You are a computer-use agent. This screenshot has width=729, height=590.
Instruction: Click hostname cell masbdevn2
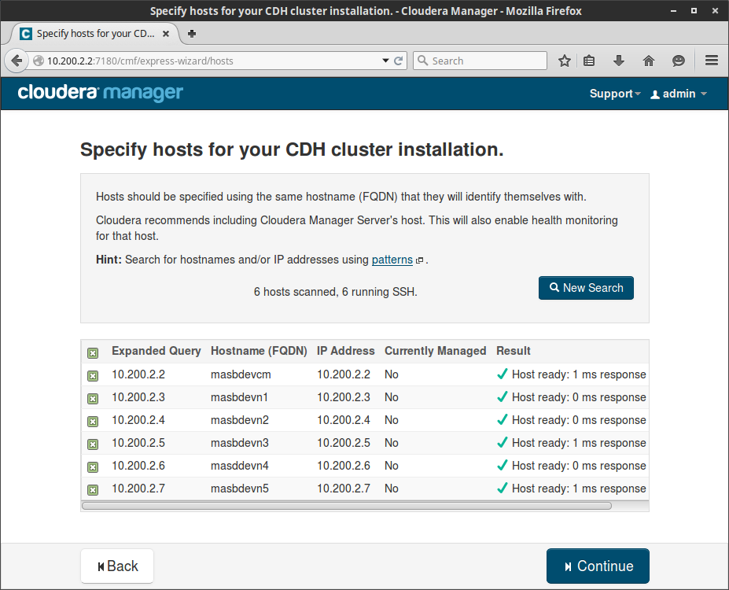pyautogui.click(x=239, y=420)
